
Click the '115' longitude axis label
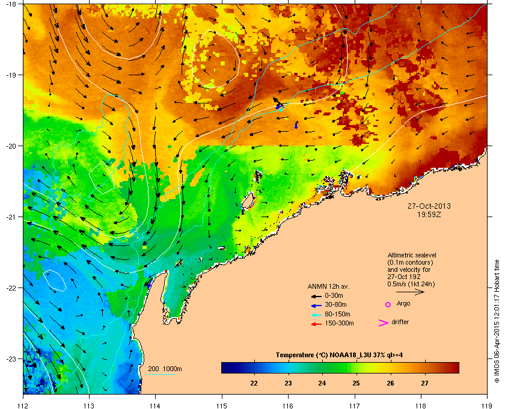(x=222, y=406)
